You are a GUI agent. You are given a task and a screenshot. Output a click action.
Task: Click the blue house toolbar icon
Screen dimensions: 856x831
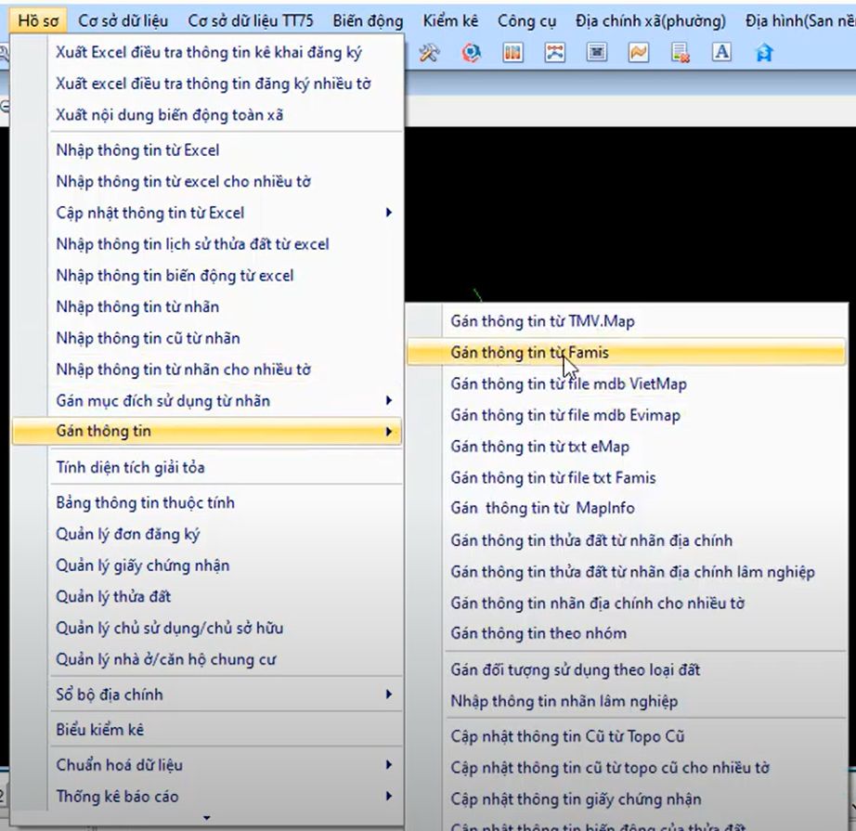pos(763,53)
